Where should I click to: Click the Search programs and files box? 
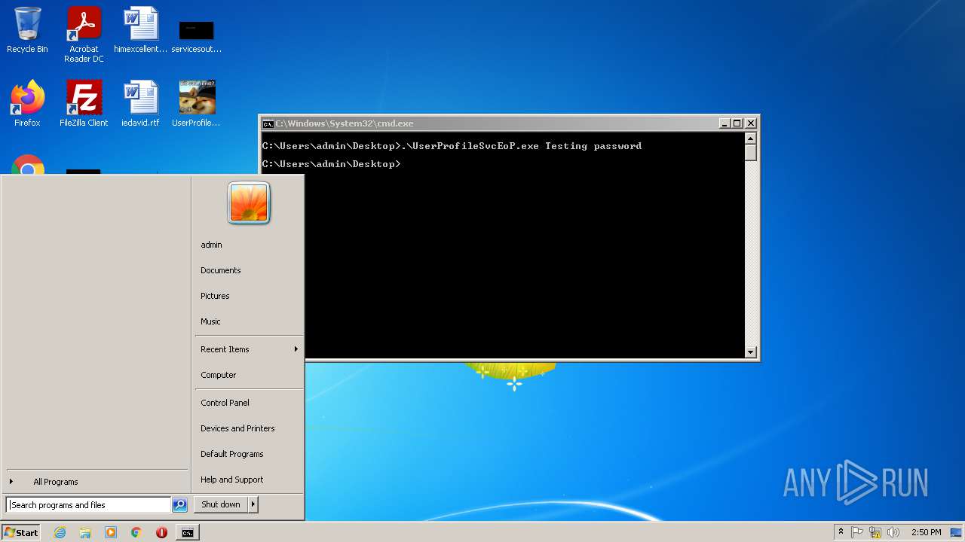pos(88,505)
